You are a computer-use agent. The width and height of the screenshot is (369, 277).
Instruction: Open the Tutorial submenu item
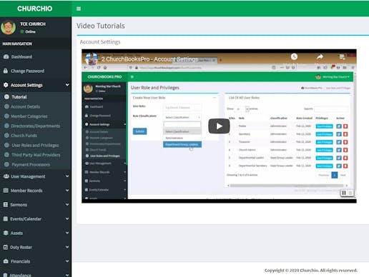(19, 97)
